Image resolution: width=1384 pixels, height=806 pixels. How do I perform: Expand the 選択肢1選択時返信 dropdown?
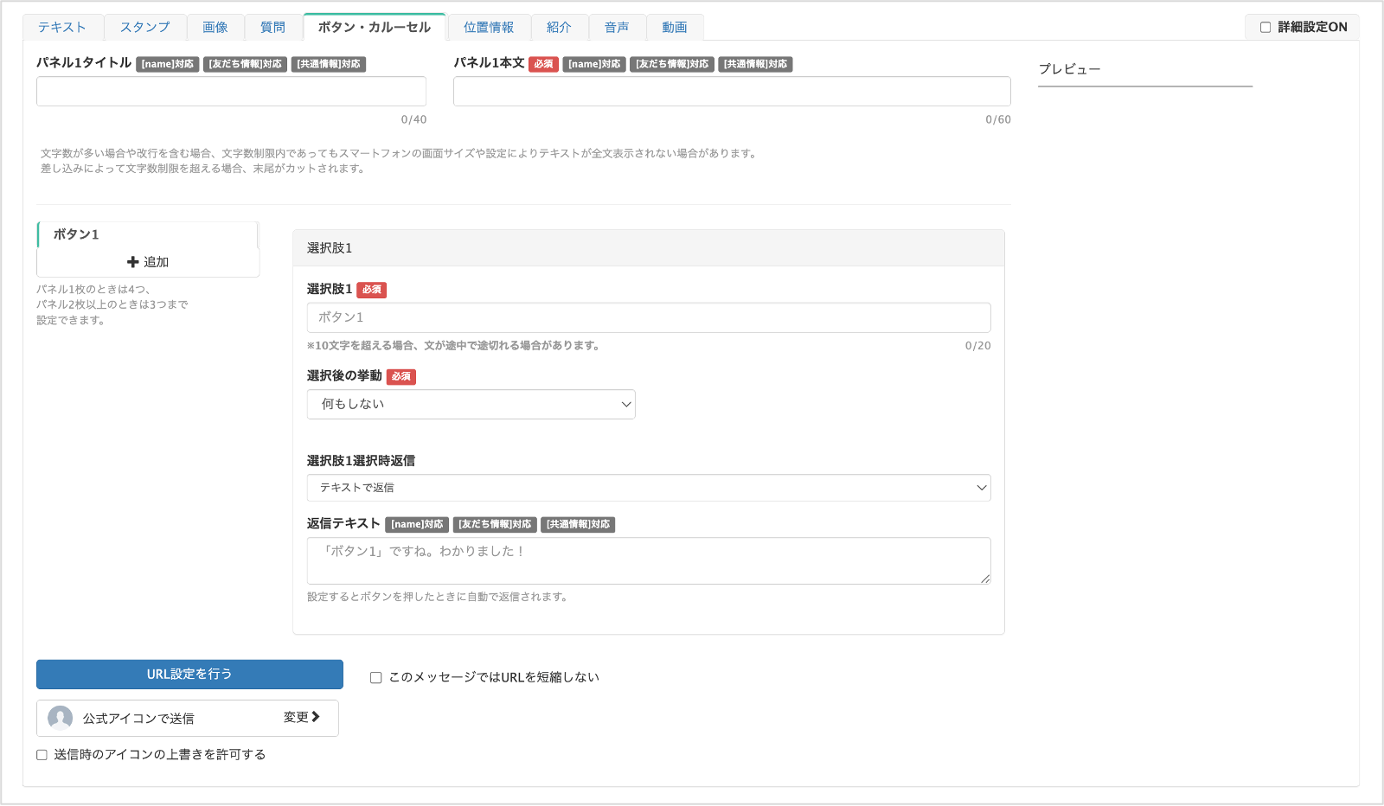point(648,488)
